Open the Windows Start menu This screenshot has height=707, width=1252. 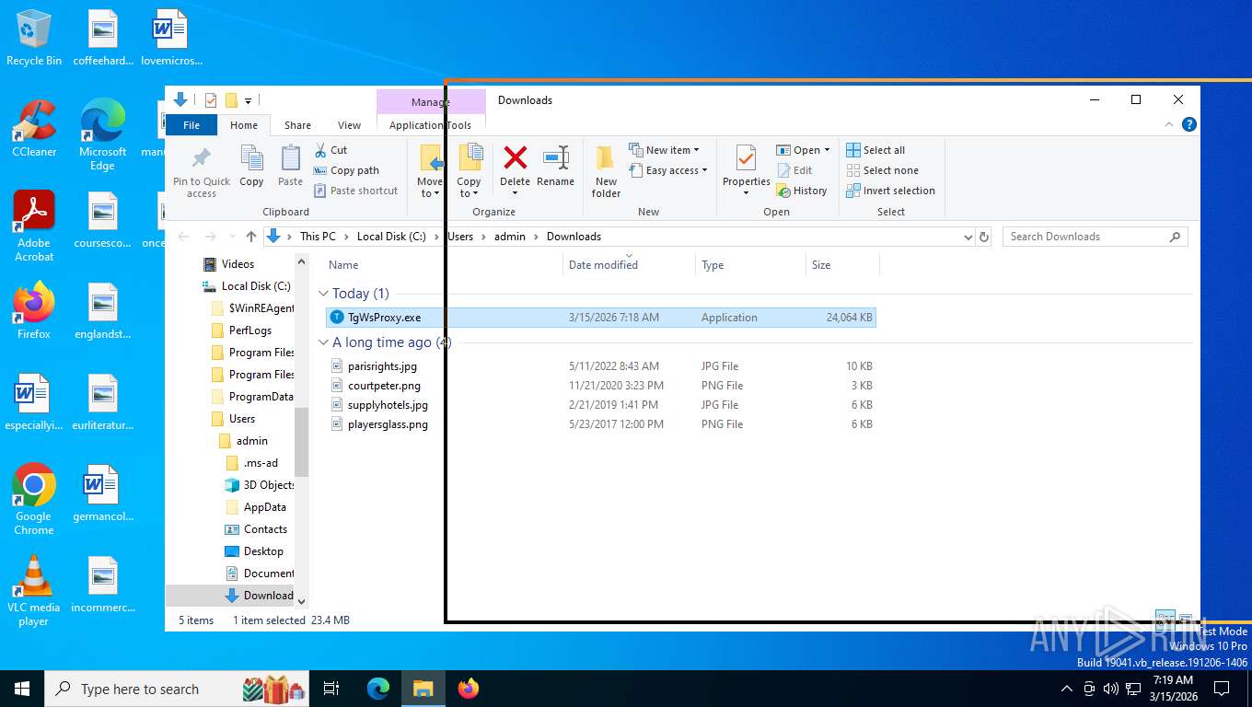[x=21, y=688]
